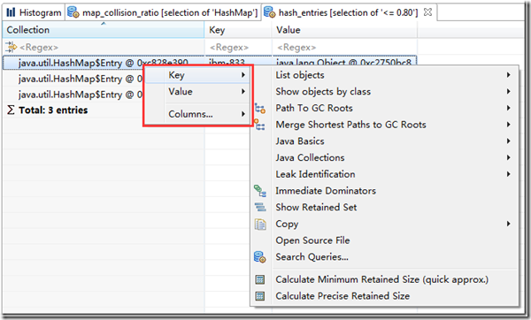Viewport: 531px width, 320px height.
Task: Open the Columns... submenu
Action: [197, 114]
